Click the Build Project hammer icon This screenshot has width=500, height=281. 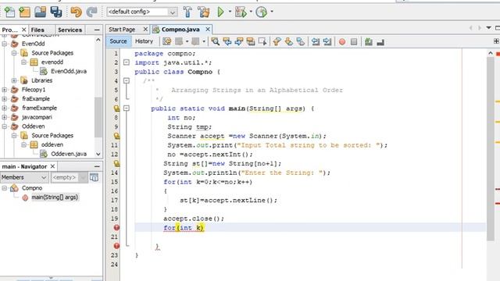click(x=187, y=12)
